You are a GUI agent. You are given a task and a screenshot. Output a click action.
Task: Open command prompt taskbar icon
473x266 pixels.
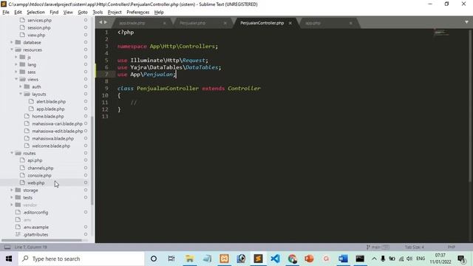(360, 259)
